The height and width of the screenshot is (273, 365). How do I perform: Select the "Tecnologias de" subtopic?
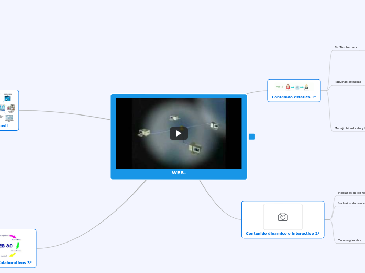[x=351, y=240]
